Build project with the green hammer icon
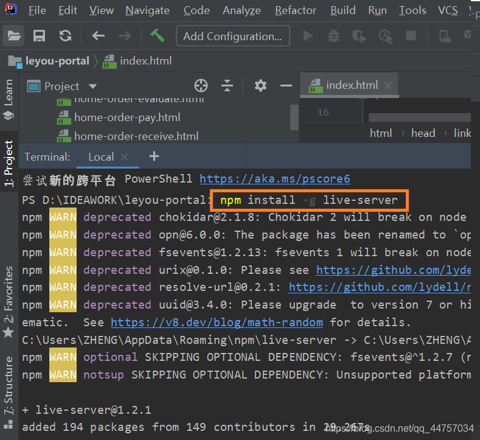This screenshot has height=440, width=480. [158, 35]
